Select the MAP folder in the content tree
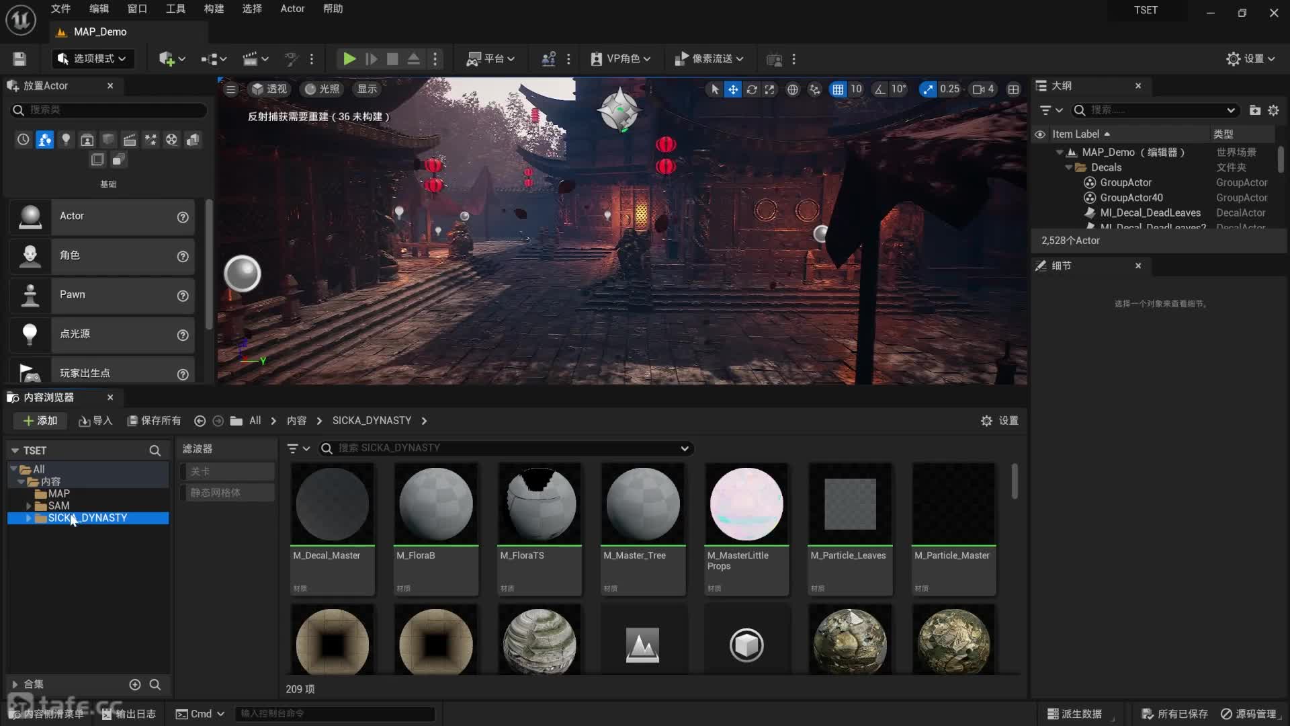The width and height of the screenshot is (1290, 726). tap(58, 493)
